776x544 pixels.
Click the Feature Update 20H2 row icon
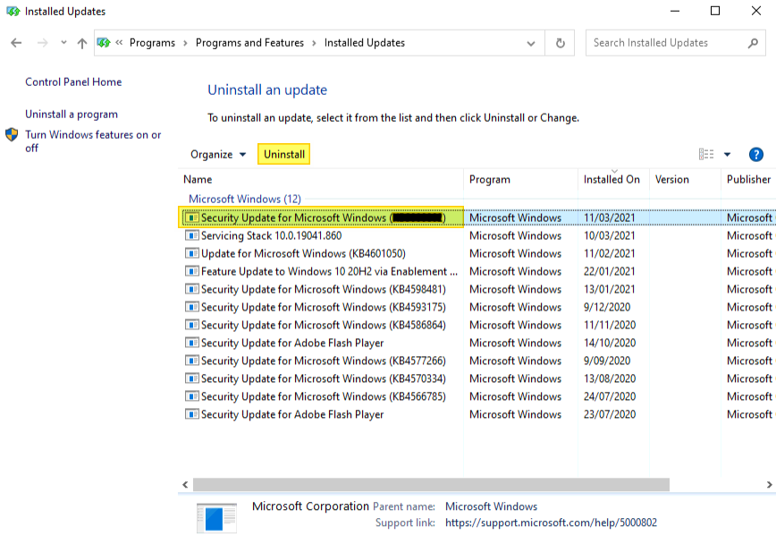191,271
